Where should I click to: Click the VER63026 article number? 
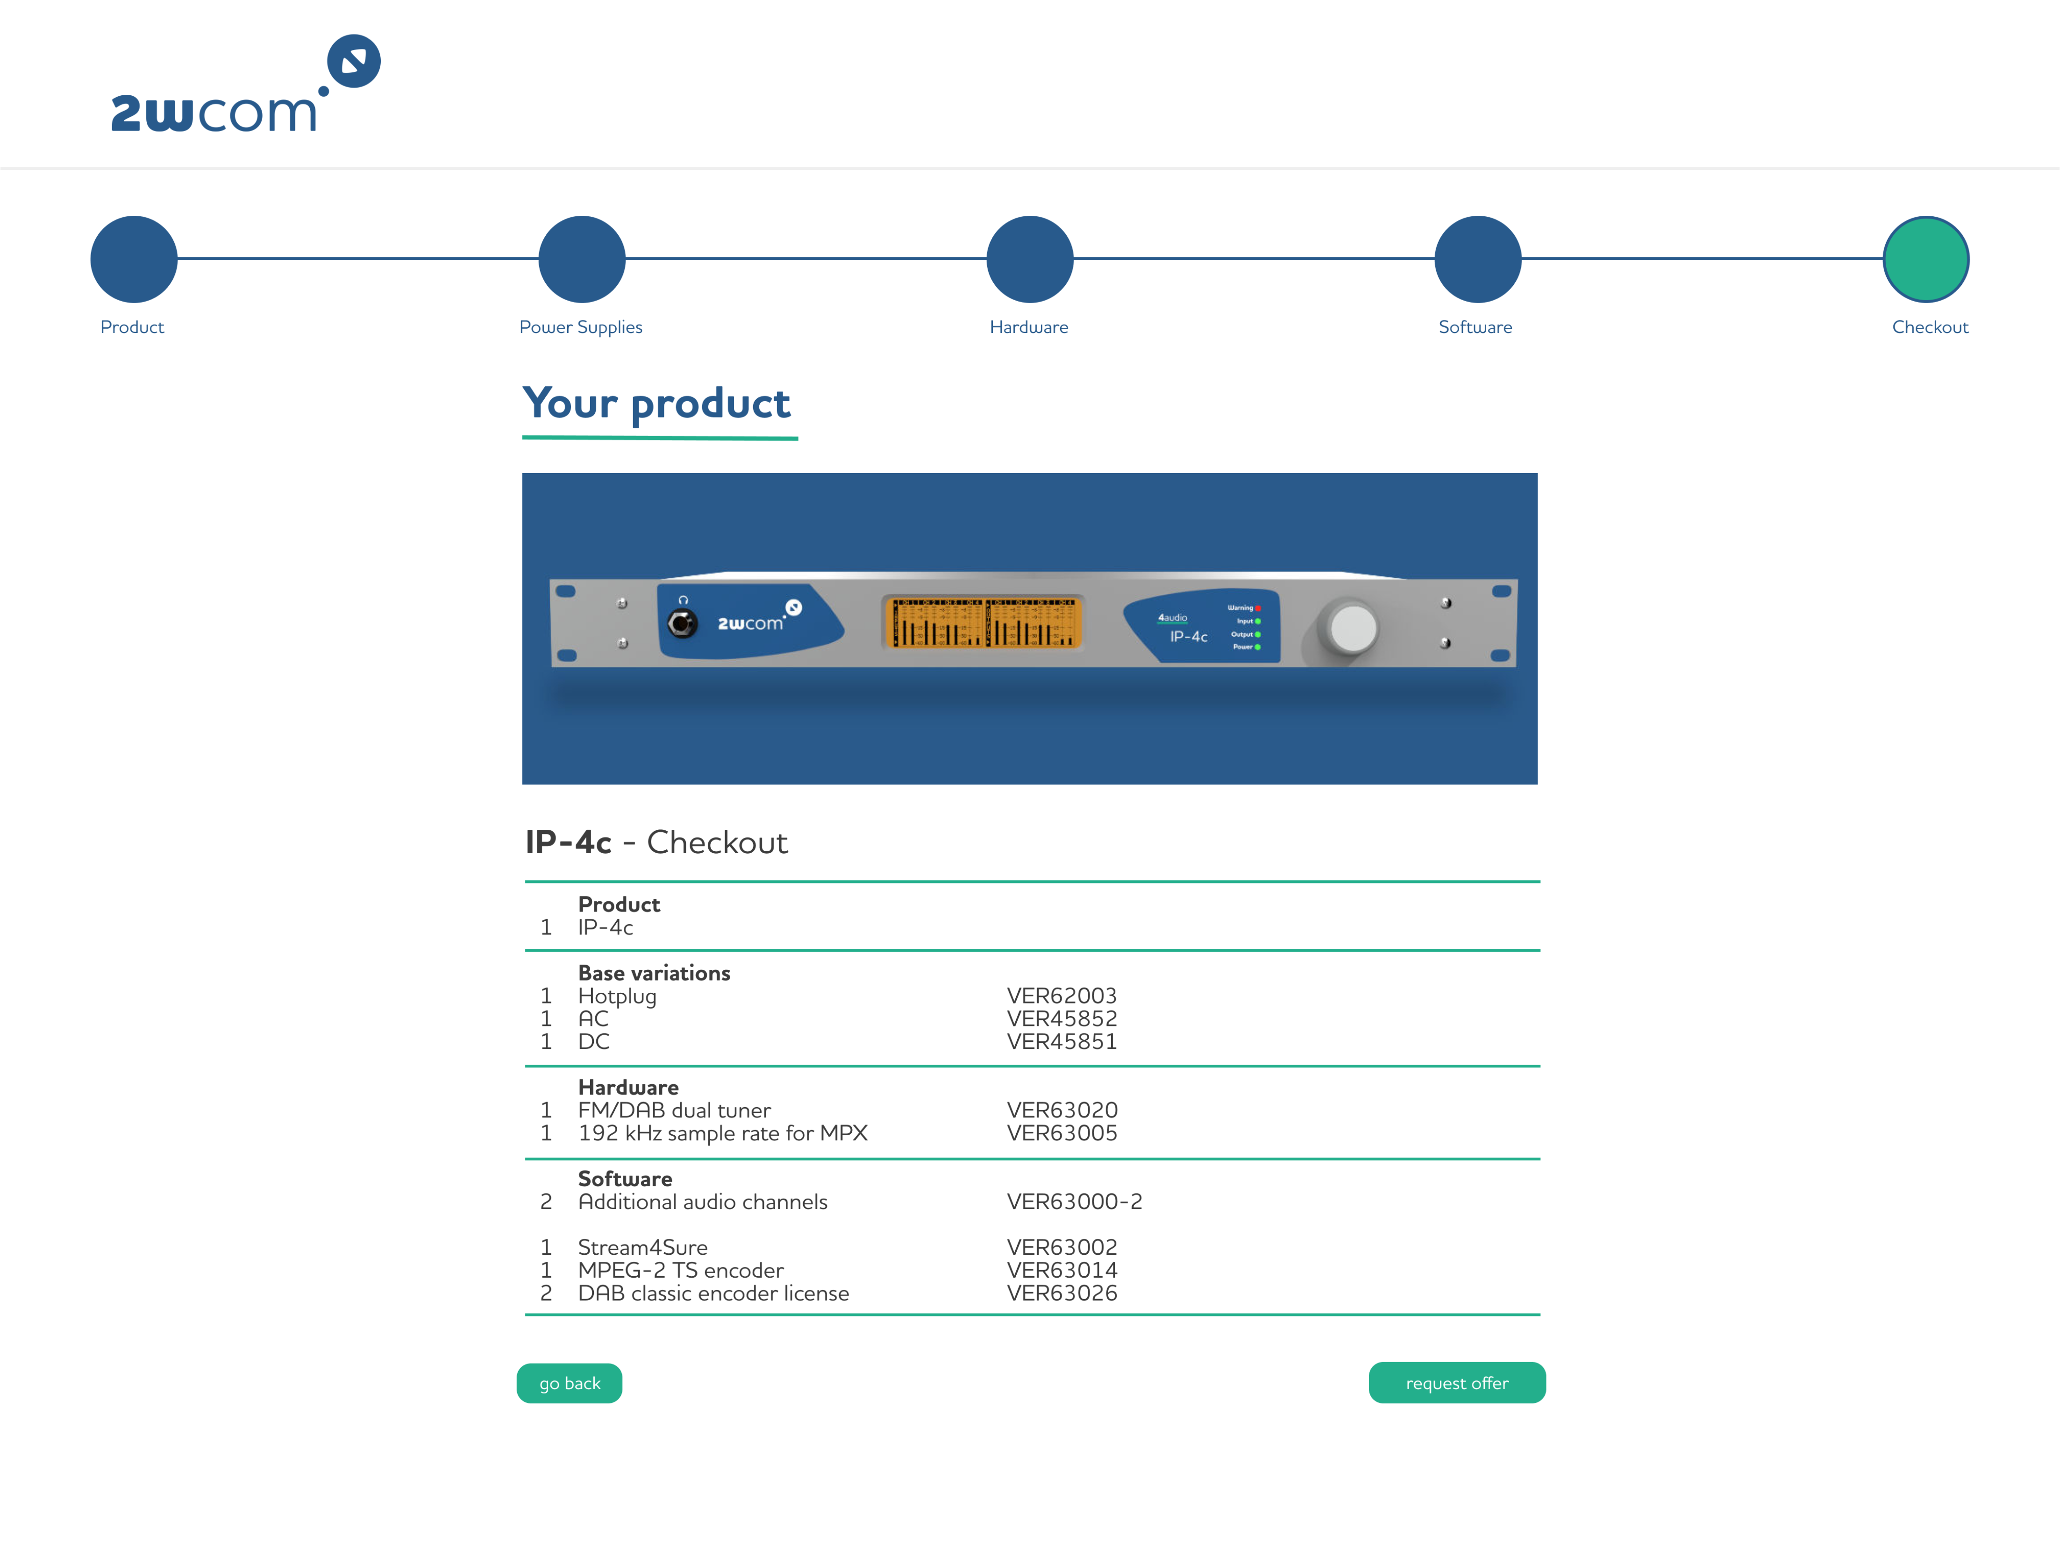(1062, 1293)
